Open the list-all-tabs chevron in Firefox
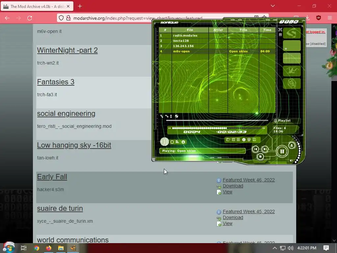The image size is (337, 253). 273,6
